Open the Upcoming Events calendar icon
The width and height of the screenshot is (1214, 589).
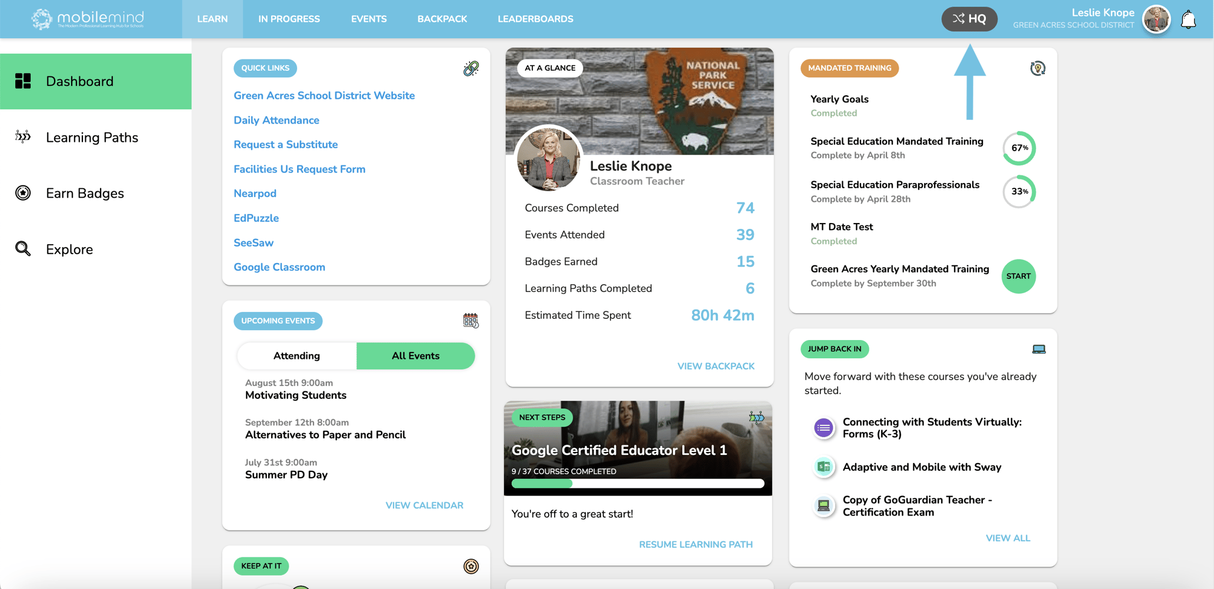pyautogui.click(x=471, y=321)
